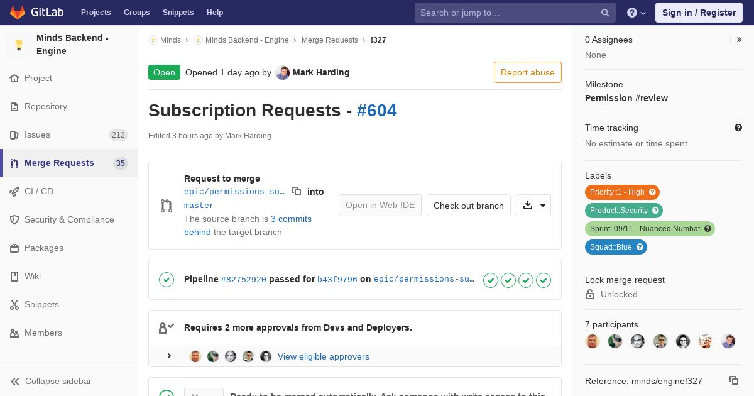The image size is (754, 396).
Task: Open the #604 issue link in title
Action: 376,111
